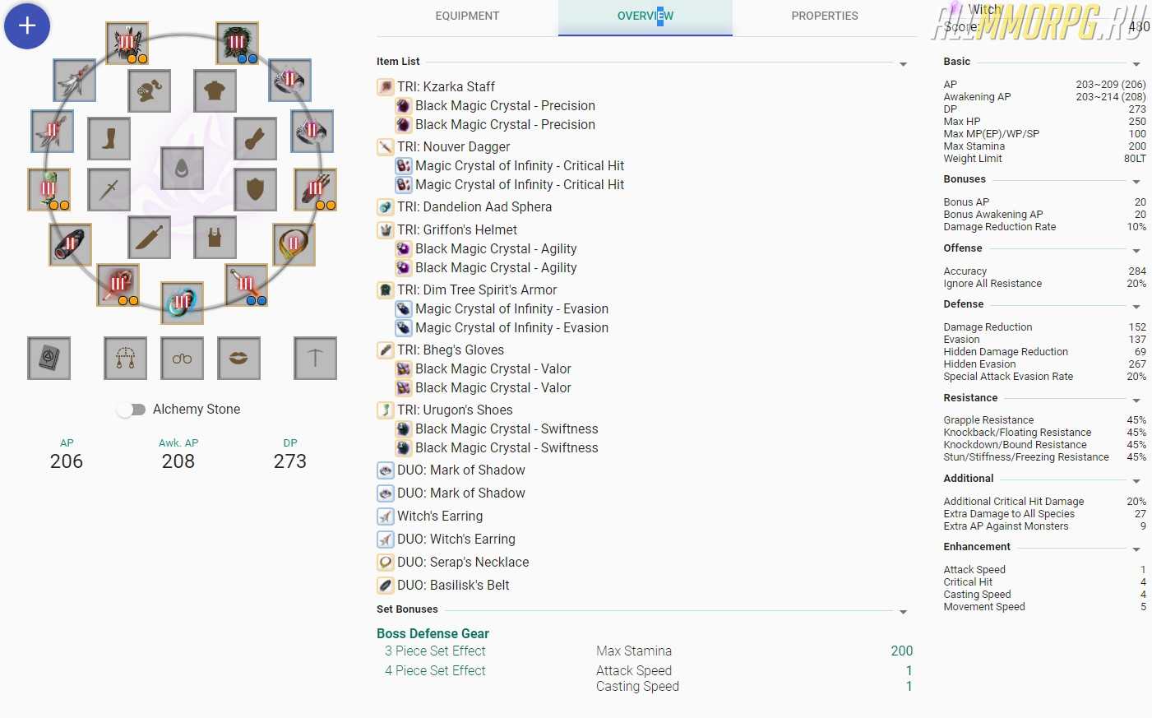
Task: Collapse the Set Bonuses section
Action: [x=904, y=611]
